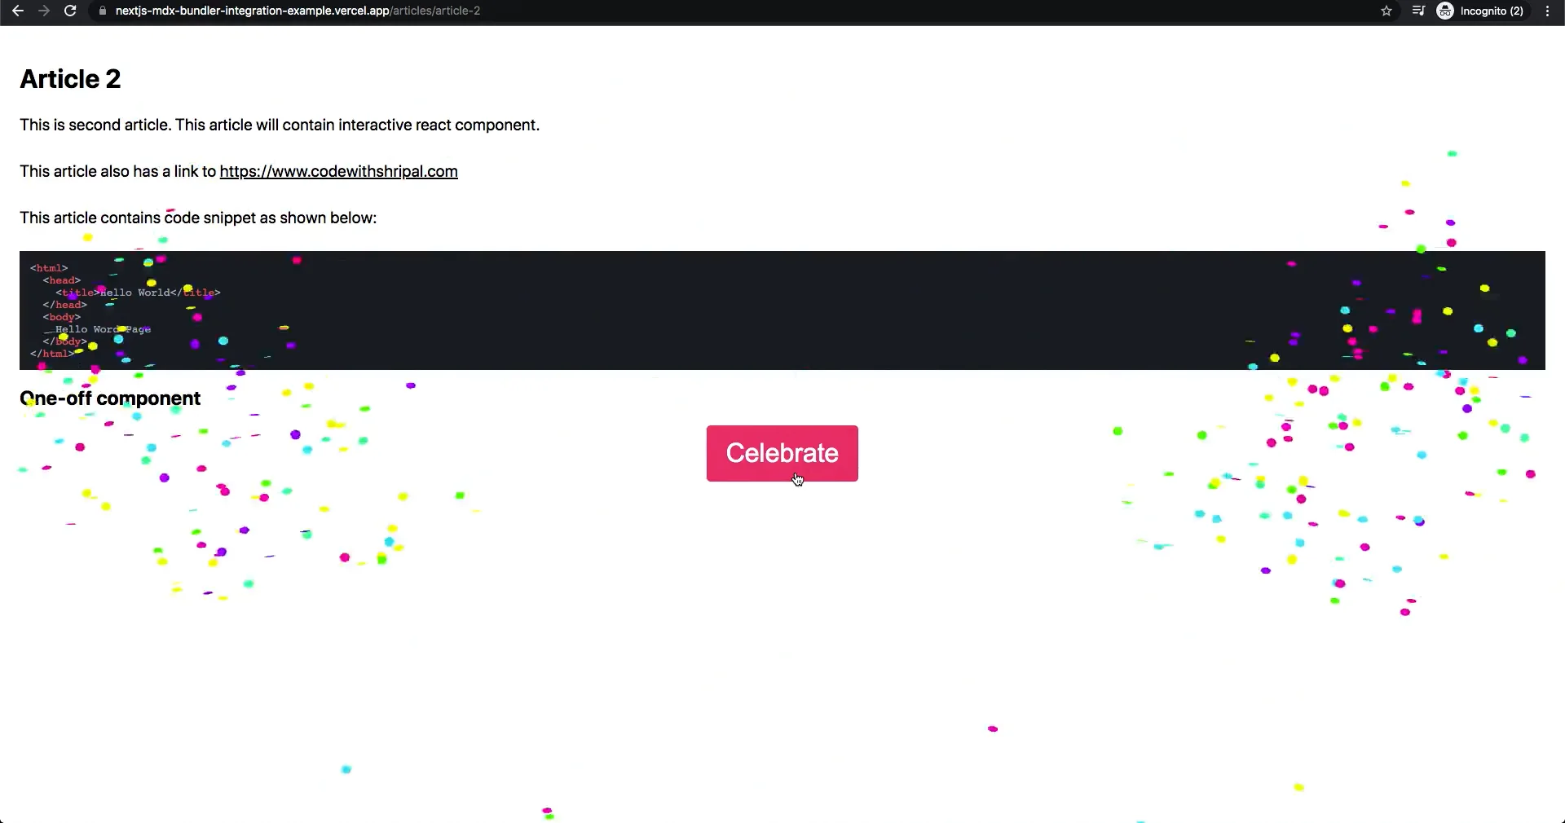Open the link to codewithshripal.com
The height and width of the screenshot is (823, 1565).
(337, 171)
